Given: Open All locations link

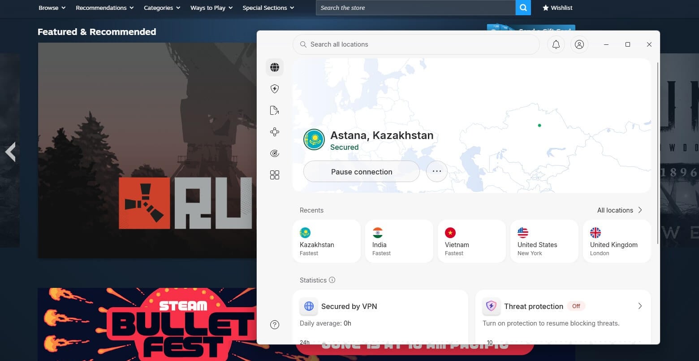Looking at the screenshot, I should [620, 210].
